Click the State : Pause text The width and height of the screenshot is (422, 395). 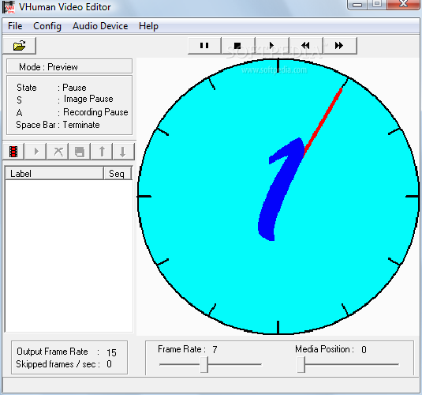pyautogui.click(x=51, y=88)
